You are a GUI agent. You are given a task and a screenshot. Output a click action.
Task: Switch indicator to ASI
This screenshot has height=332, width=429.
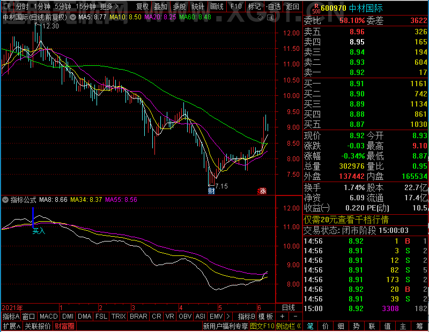[200, 316]
